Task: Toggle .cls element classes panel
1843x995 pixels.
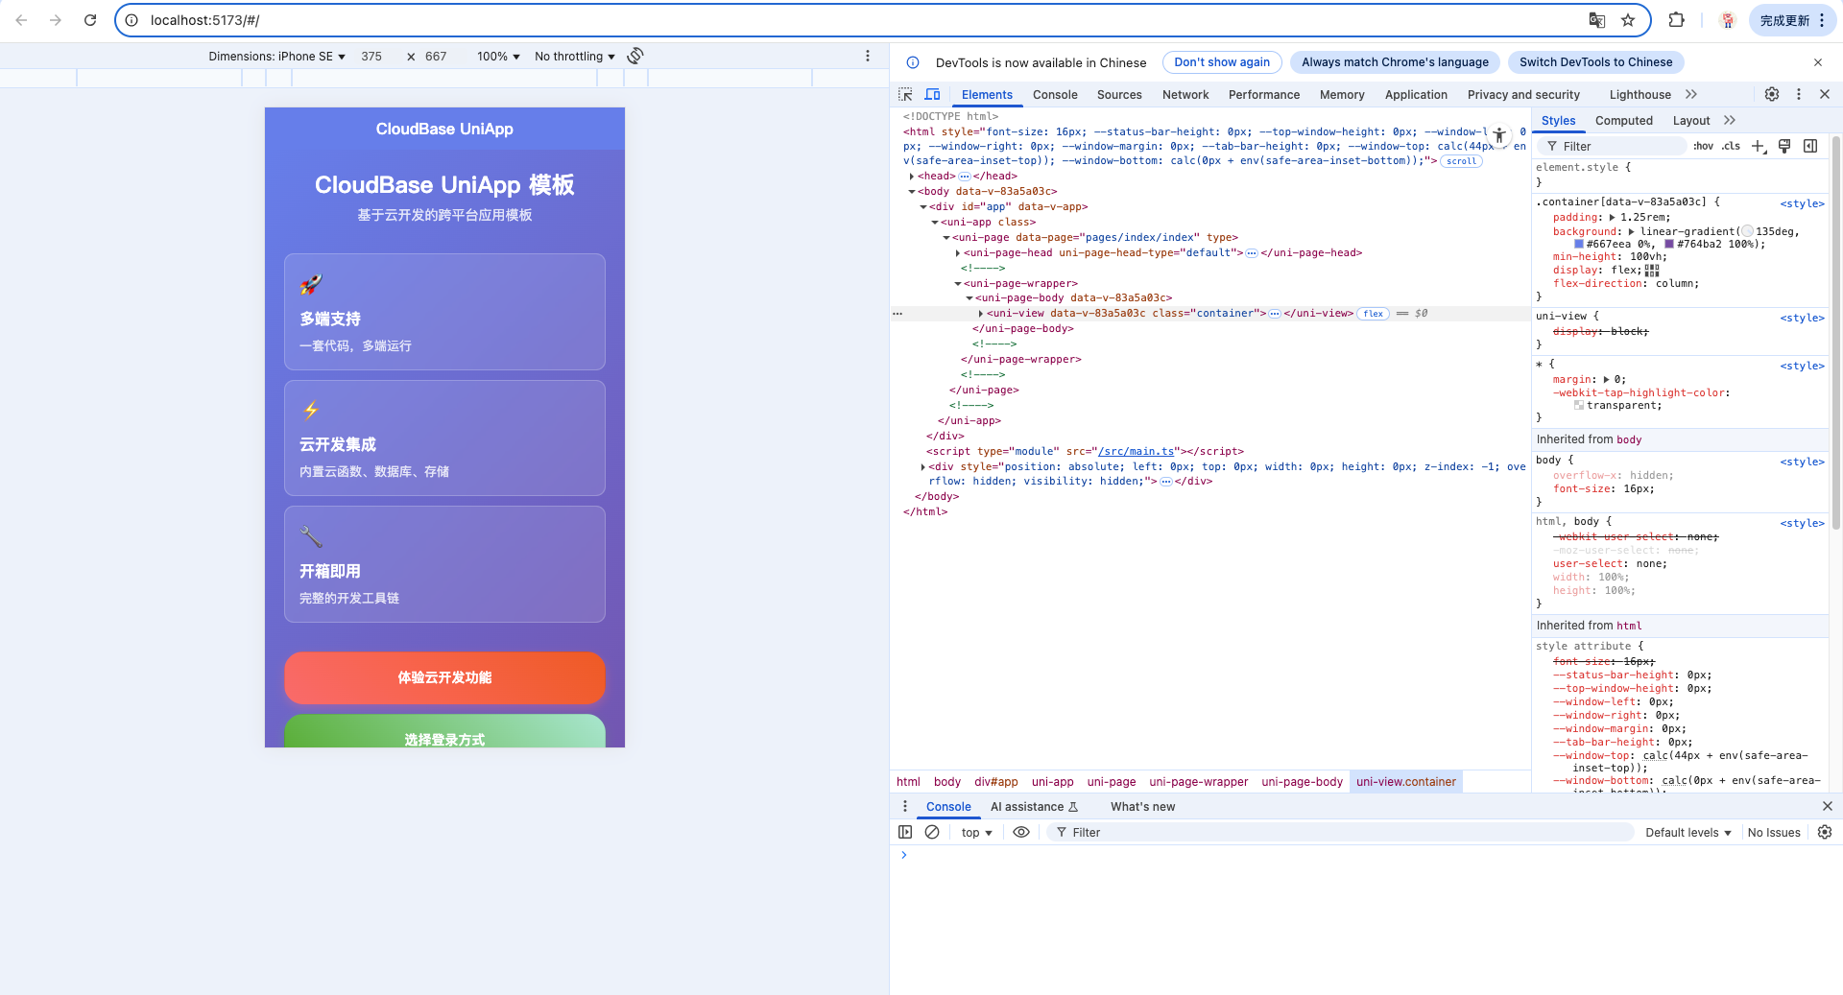Action: click(1731, 146)
